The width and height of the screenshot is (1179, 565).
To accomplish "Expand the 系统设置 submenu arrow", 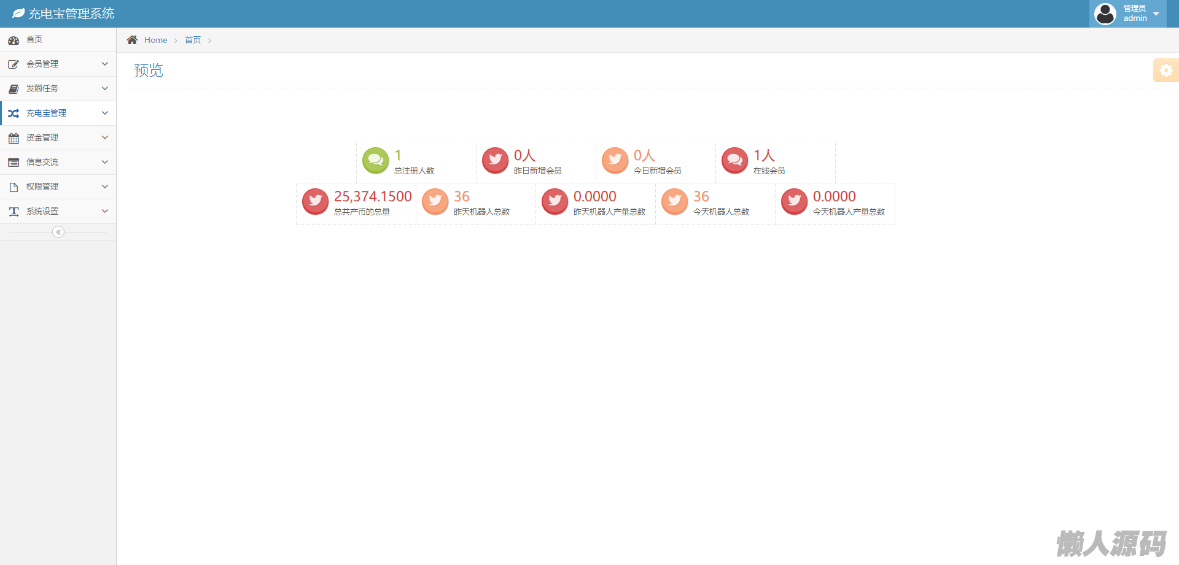I will point(105,211).
